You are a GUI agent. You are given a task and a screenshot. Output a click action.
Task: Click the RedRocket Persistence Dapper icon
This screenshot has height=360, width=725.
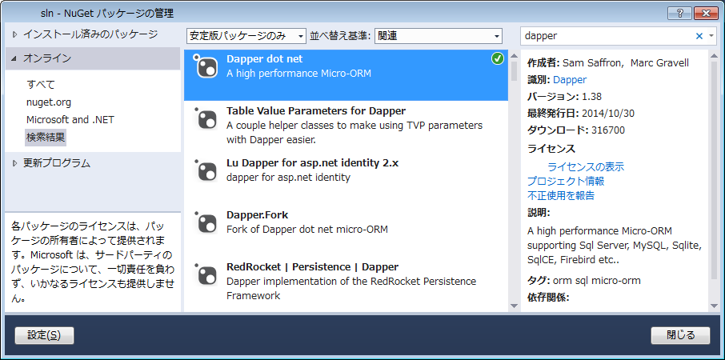pyautogui.click(x=206, y=274)
